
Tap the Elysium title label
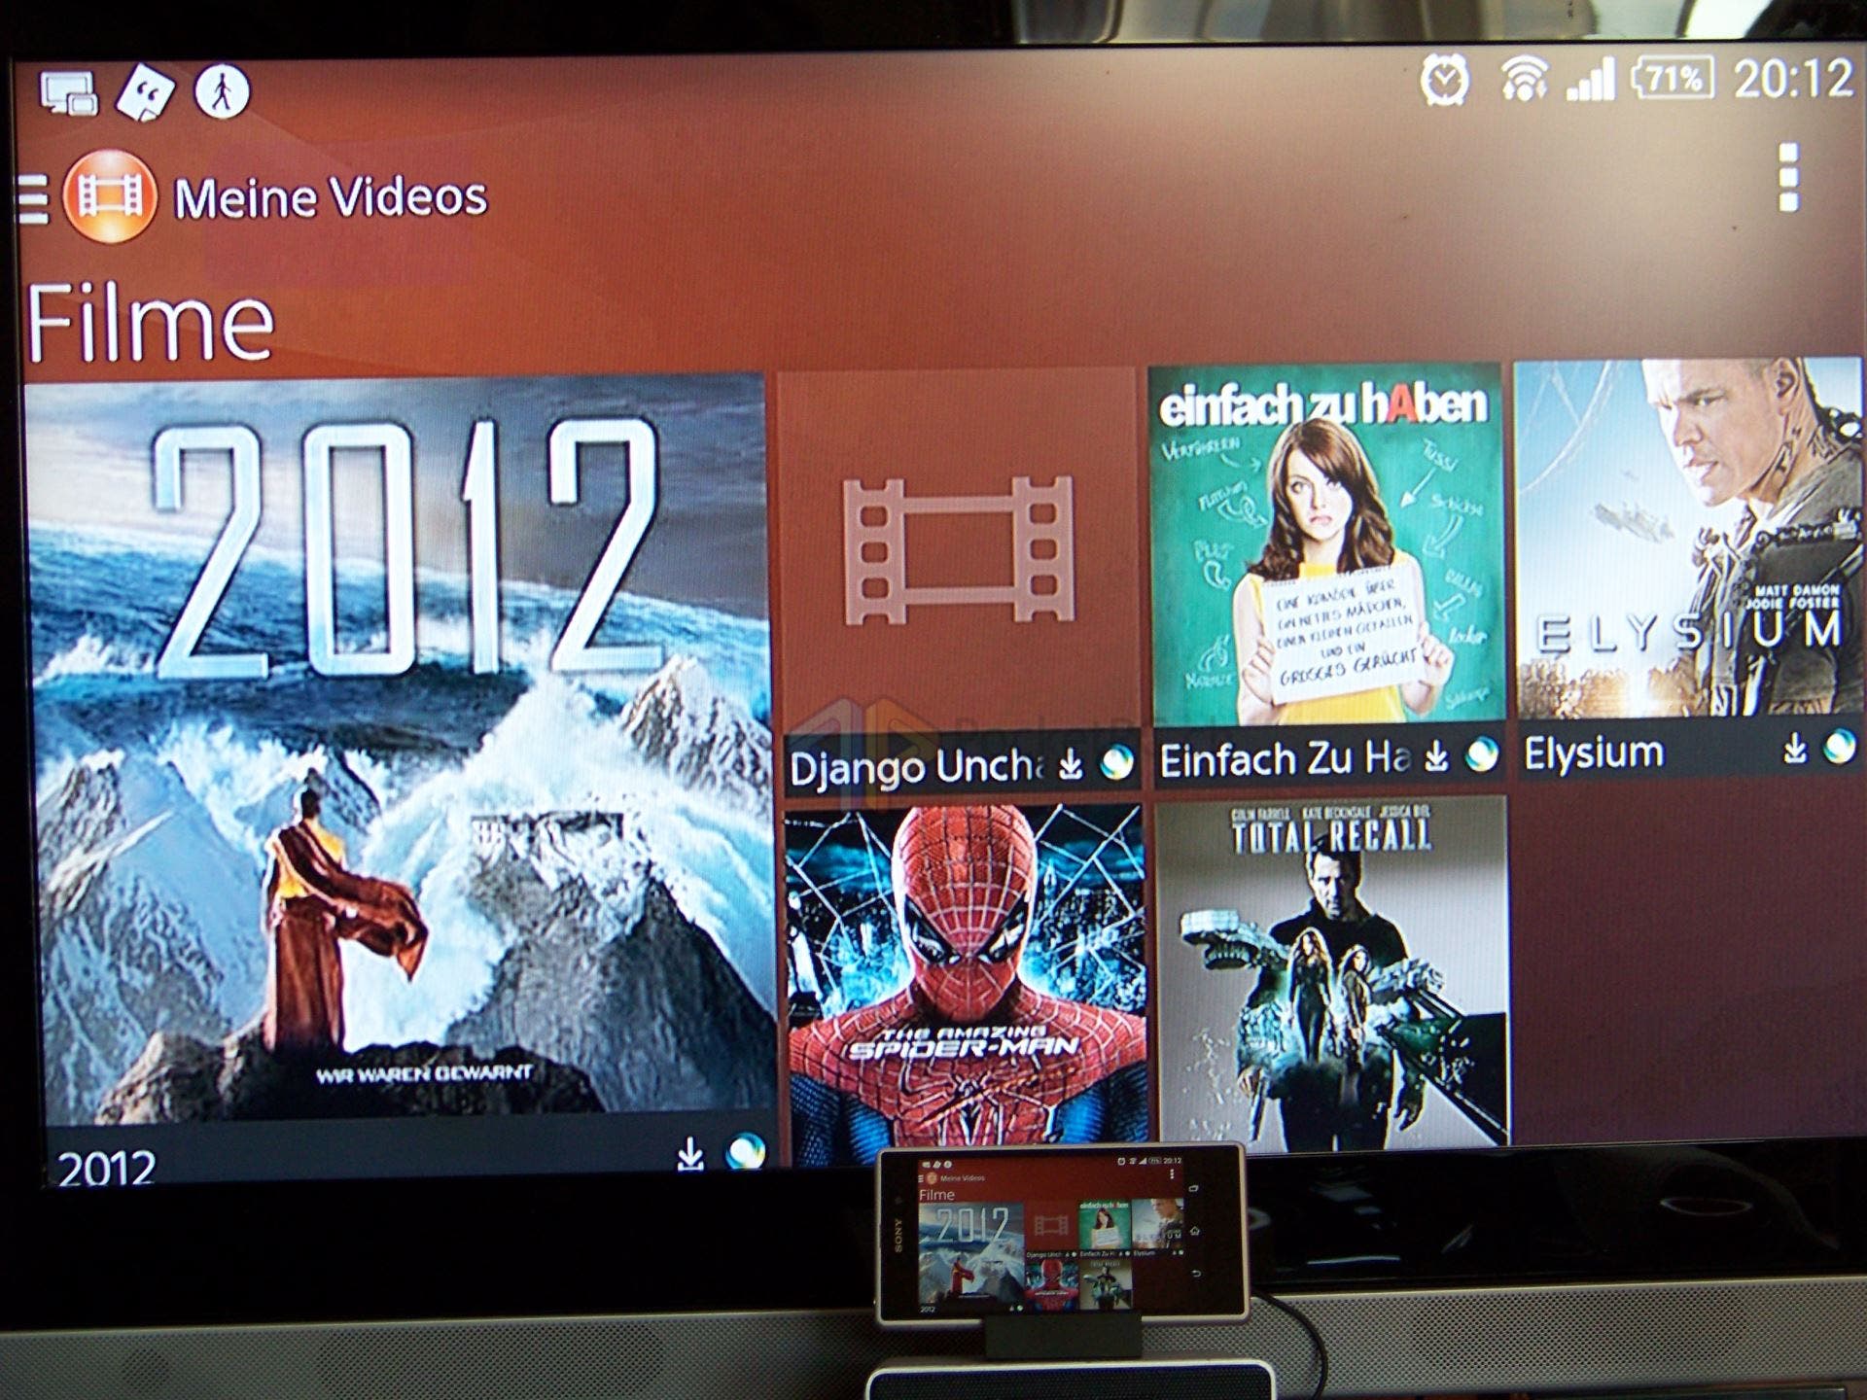[1594, 752]
